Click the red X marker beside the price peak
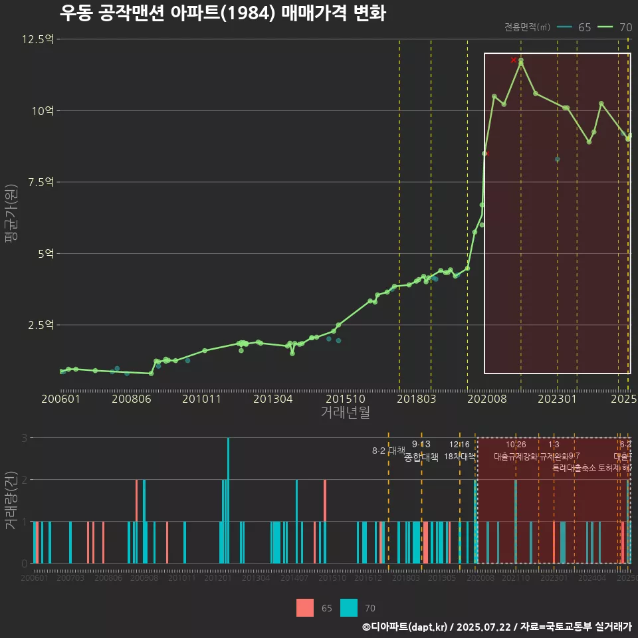Viewport: 638px width, 638px height. pyautogui.click(x=514, y=60)
